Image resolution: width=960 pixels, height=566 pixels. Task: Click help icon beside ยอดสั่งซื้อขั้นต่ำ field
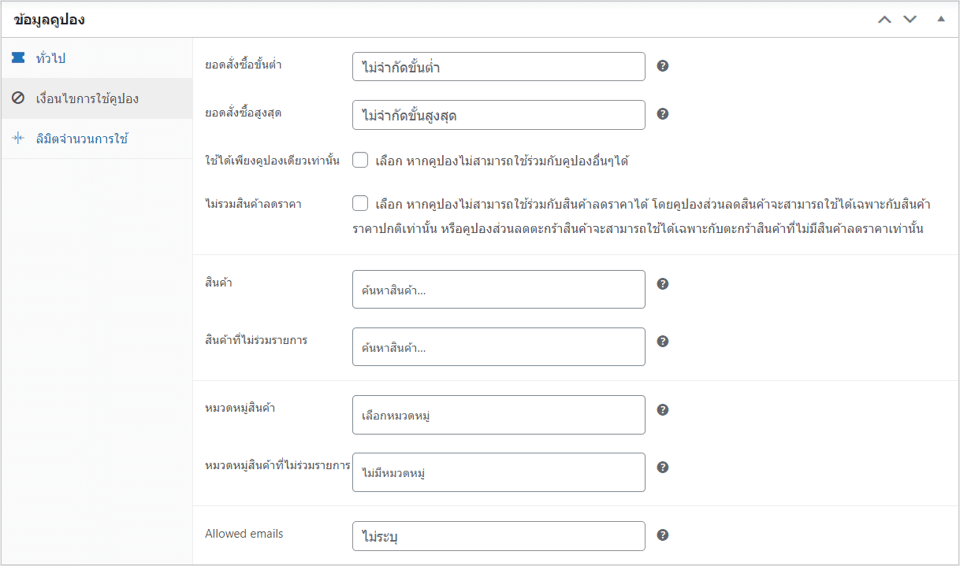(663, 66)
